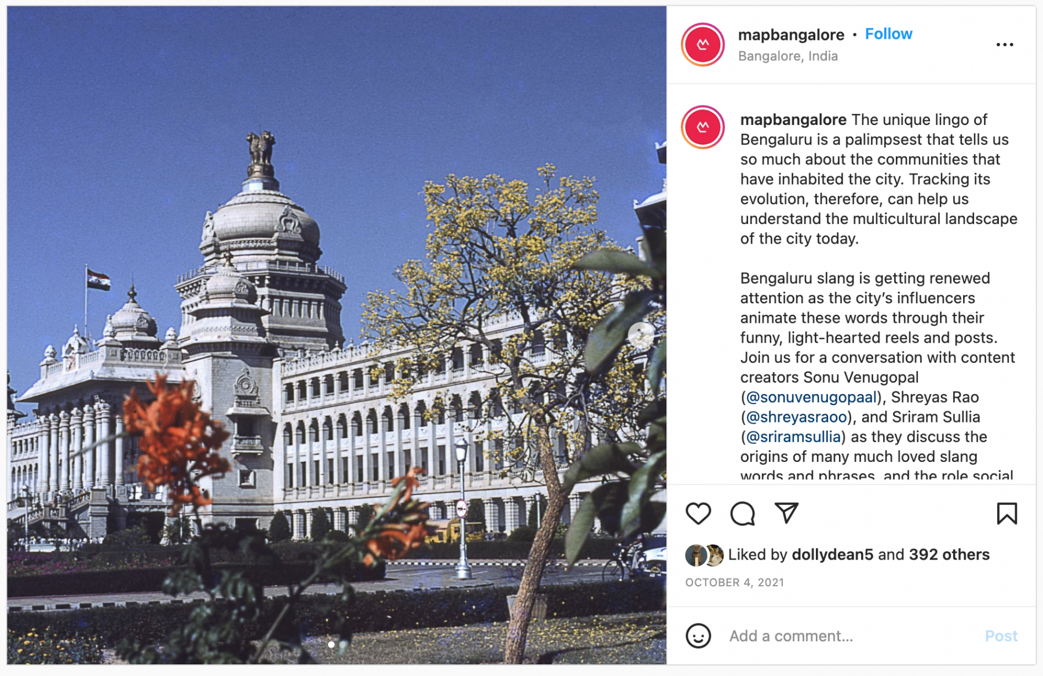Click the October 4, 2021 timestamp

click(x=734, y=582)
